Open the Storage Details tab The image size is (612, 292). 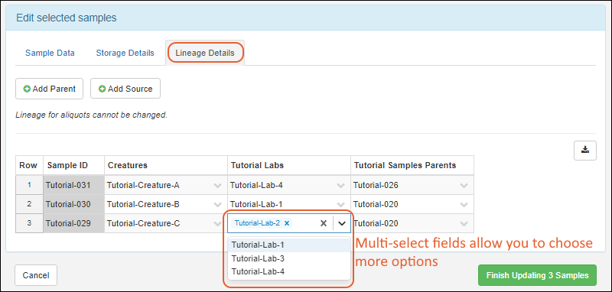point(125,53)
